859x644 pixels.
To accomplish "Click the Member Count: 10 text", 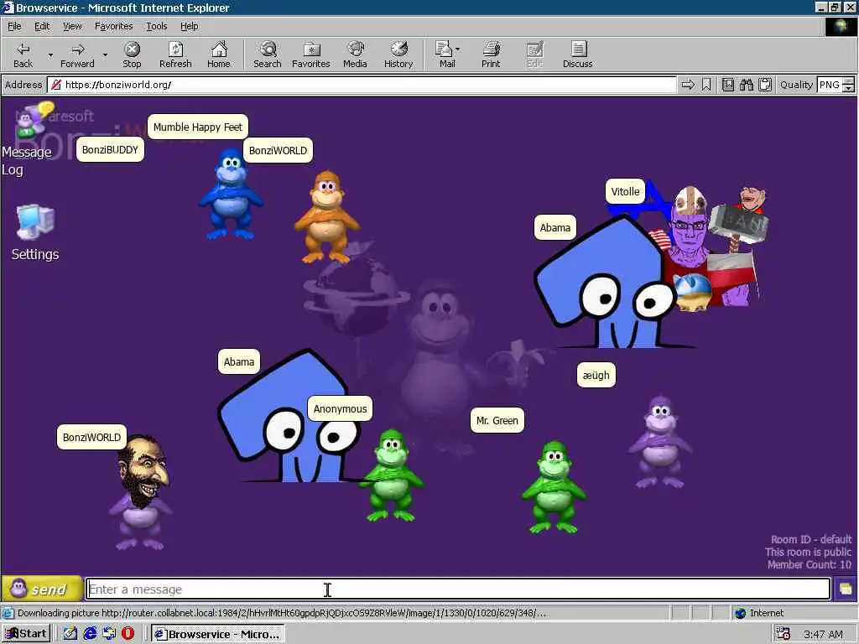I will (810, 564).
